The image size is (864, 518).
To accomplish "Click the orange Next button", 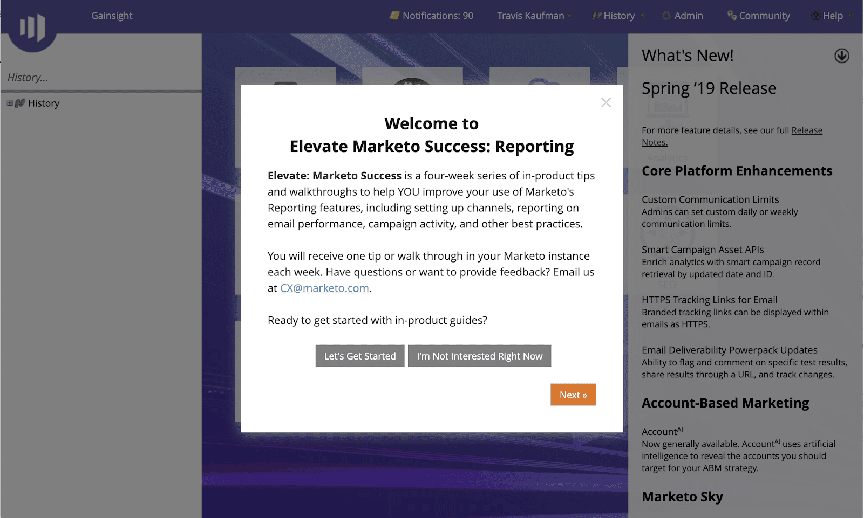I will pos(573,395).
